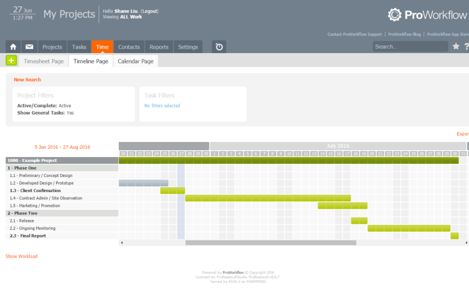The width and height of the screenshot is (469, 296).
Task: Start a New Search
Action: (27, 79)
